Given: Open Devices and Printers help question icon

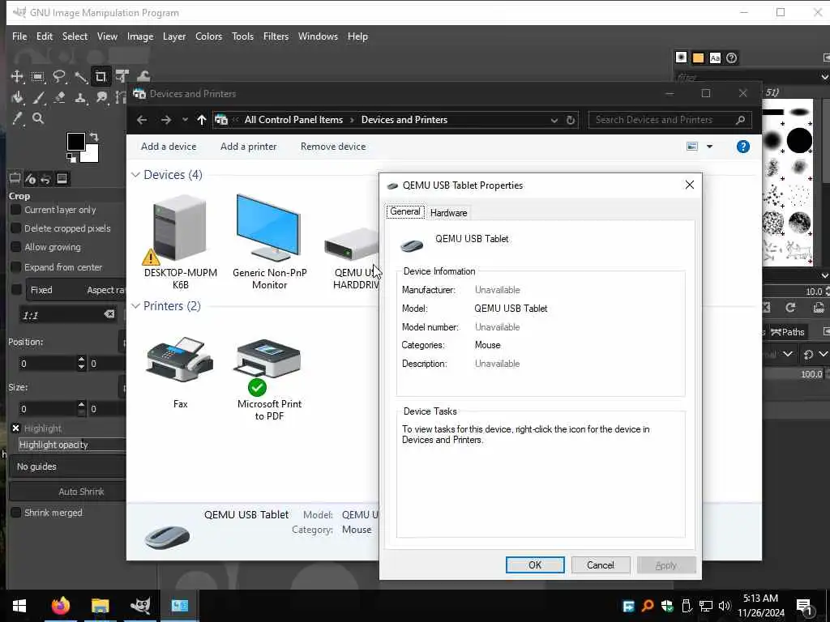Looking at the screenshot, I should (x=743, y=147).
